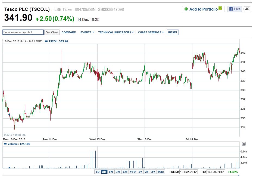Click the '10 Dec 2012 9:14 - 9:21 GMT:' label

click(x=23, y=41)
